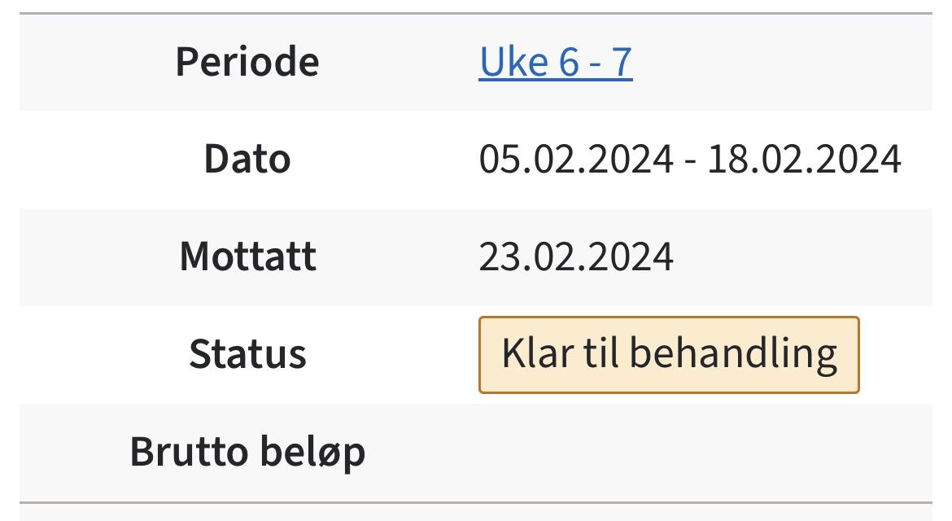Select the Brutto beløp row label
The image size is (952, 521).
(247, 453)
